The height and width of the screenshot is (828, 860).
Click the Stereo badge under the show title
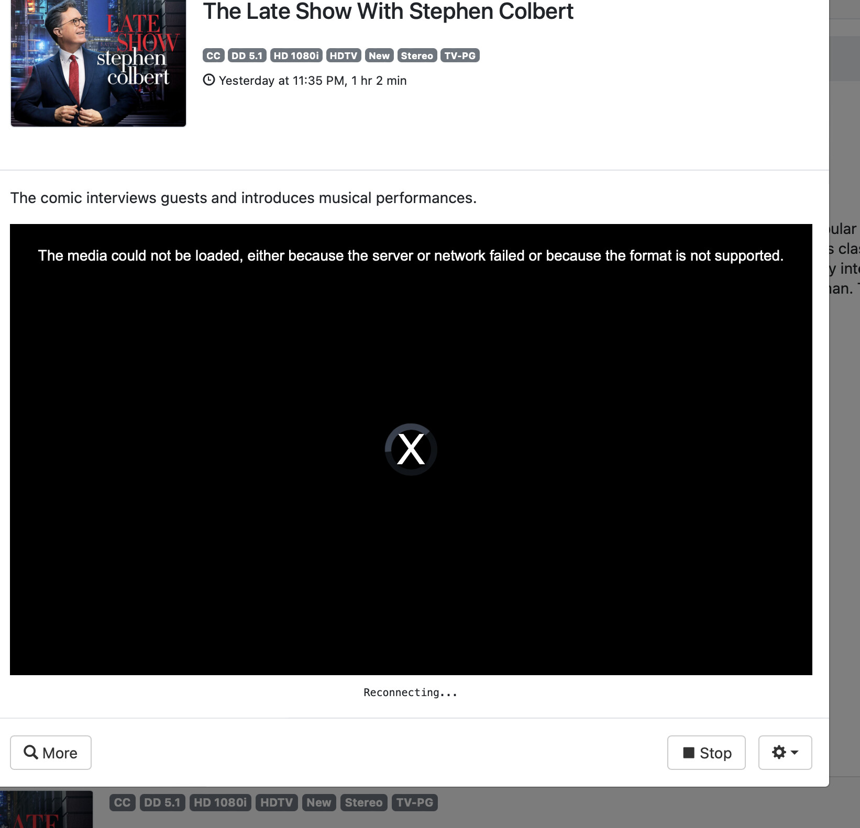click(x=417, y=55)
